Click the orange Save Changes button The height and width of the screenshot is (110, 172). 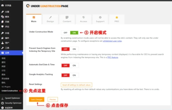coord(37,100)
